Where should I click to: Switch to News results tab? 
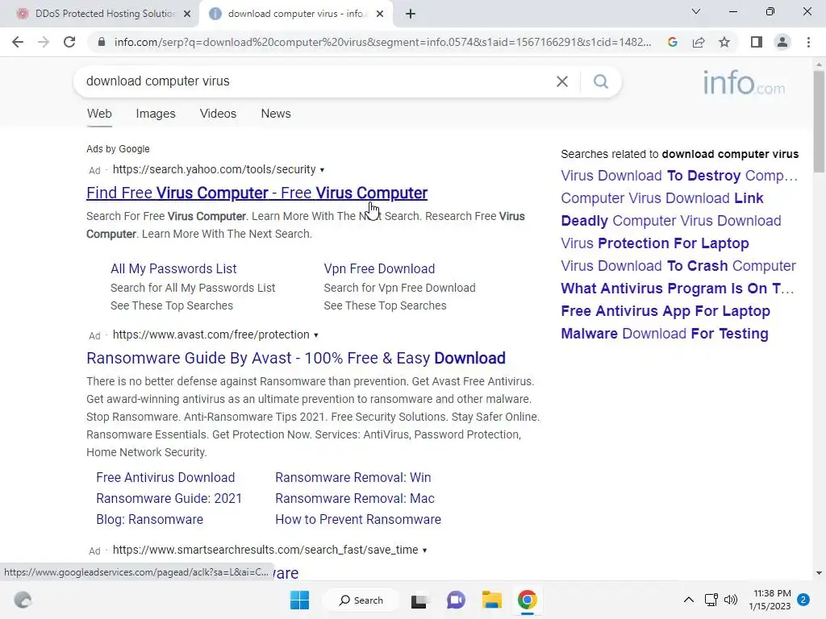click(276, 114)
